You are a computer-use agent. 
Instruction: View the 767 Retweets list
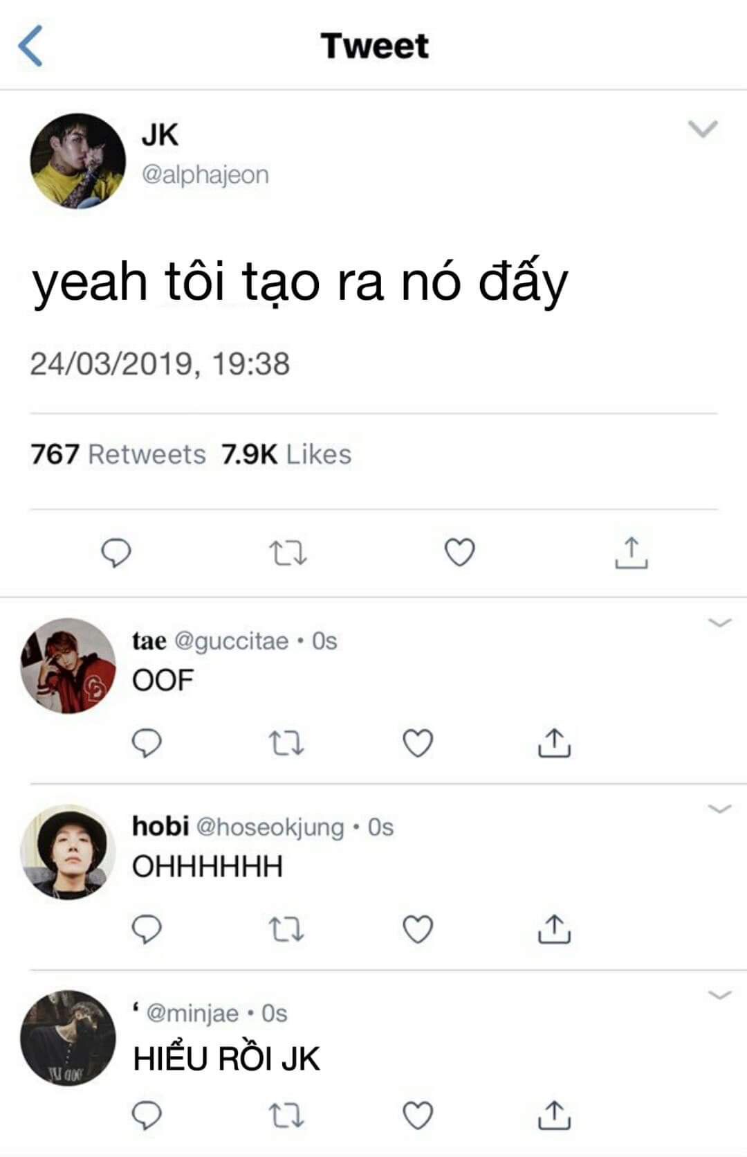coord(118,454)
